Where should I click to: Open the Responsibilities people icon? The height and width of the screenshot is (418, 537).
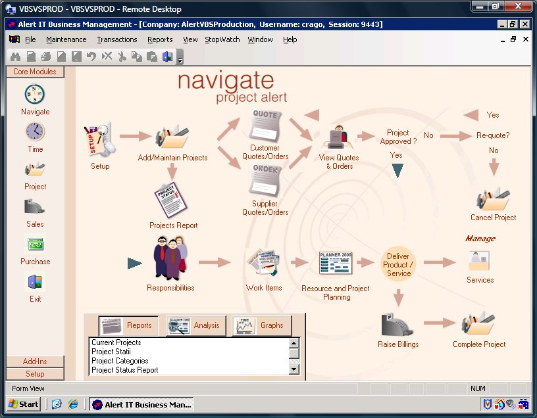(170, 258)
